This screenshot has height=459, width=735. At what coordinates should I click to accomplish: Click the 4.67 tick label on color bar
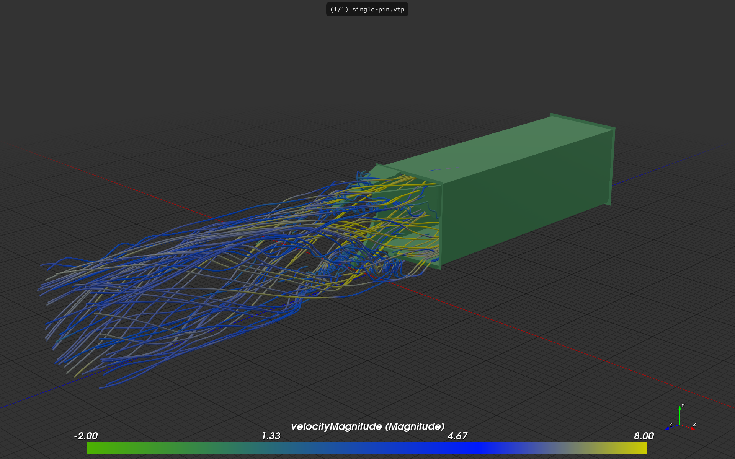457,436
